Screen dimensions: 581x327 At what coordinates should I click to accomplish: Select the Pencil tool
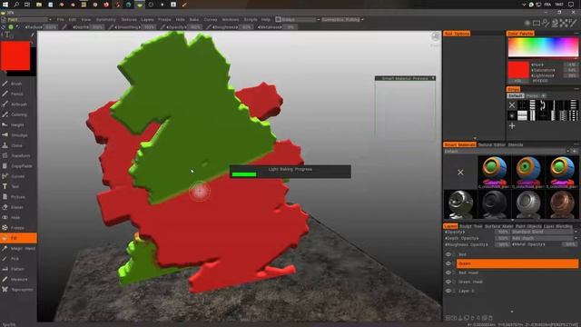[18, 94]
